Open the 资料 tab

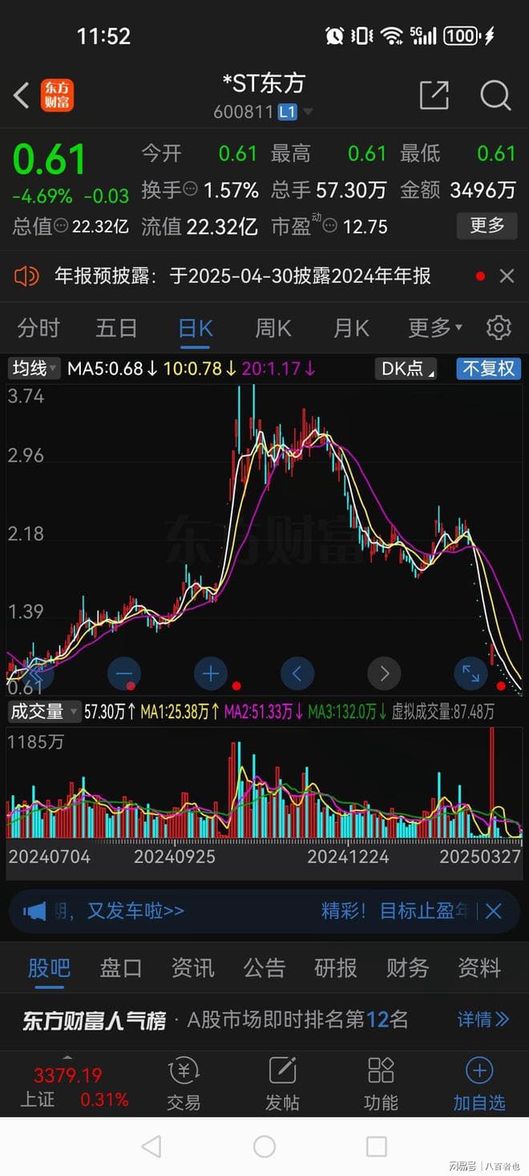(479, 968)
